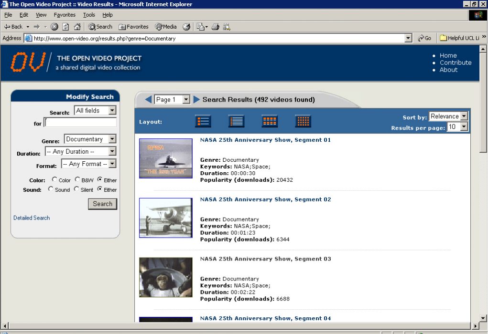Print the page with the printer icon

point(216,27)
